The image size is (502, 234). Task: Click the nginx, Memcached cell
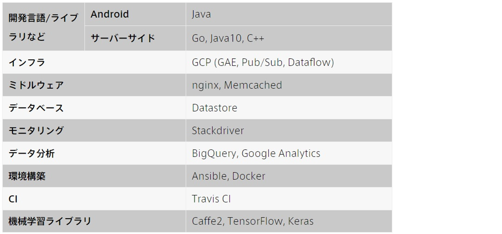pos(237,85)
